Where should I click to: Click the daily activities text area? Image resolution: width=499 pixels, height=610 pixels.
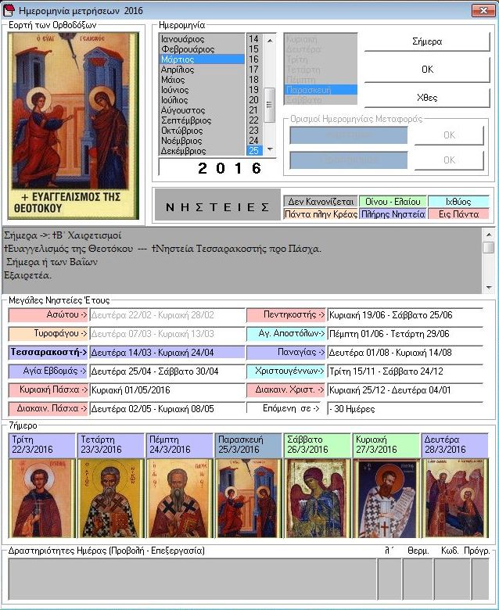tap(192, 579)
